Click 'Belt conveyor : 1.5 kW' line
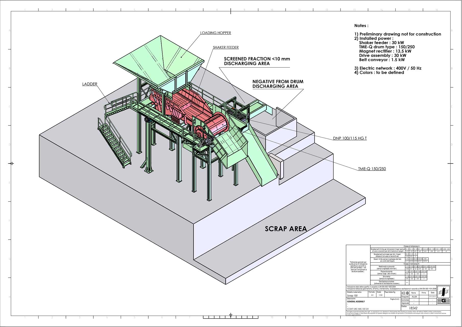Image resolution: width=462 pixels, height=327 pixels. [382, 60]
